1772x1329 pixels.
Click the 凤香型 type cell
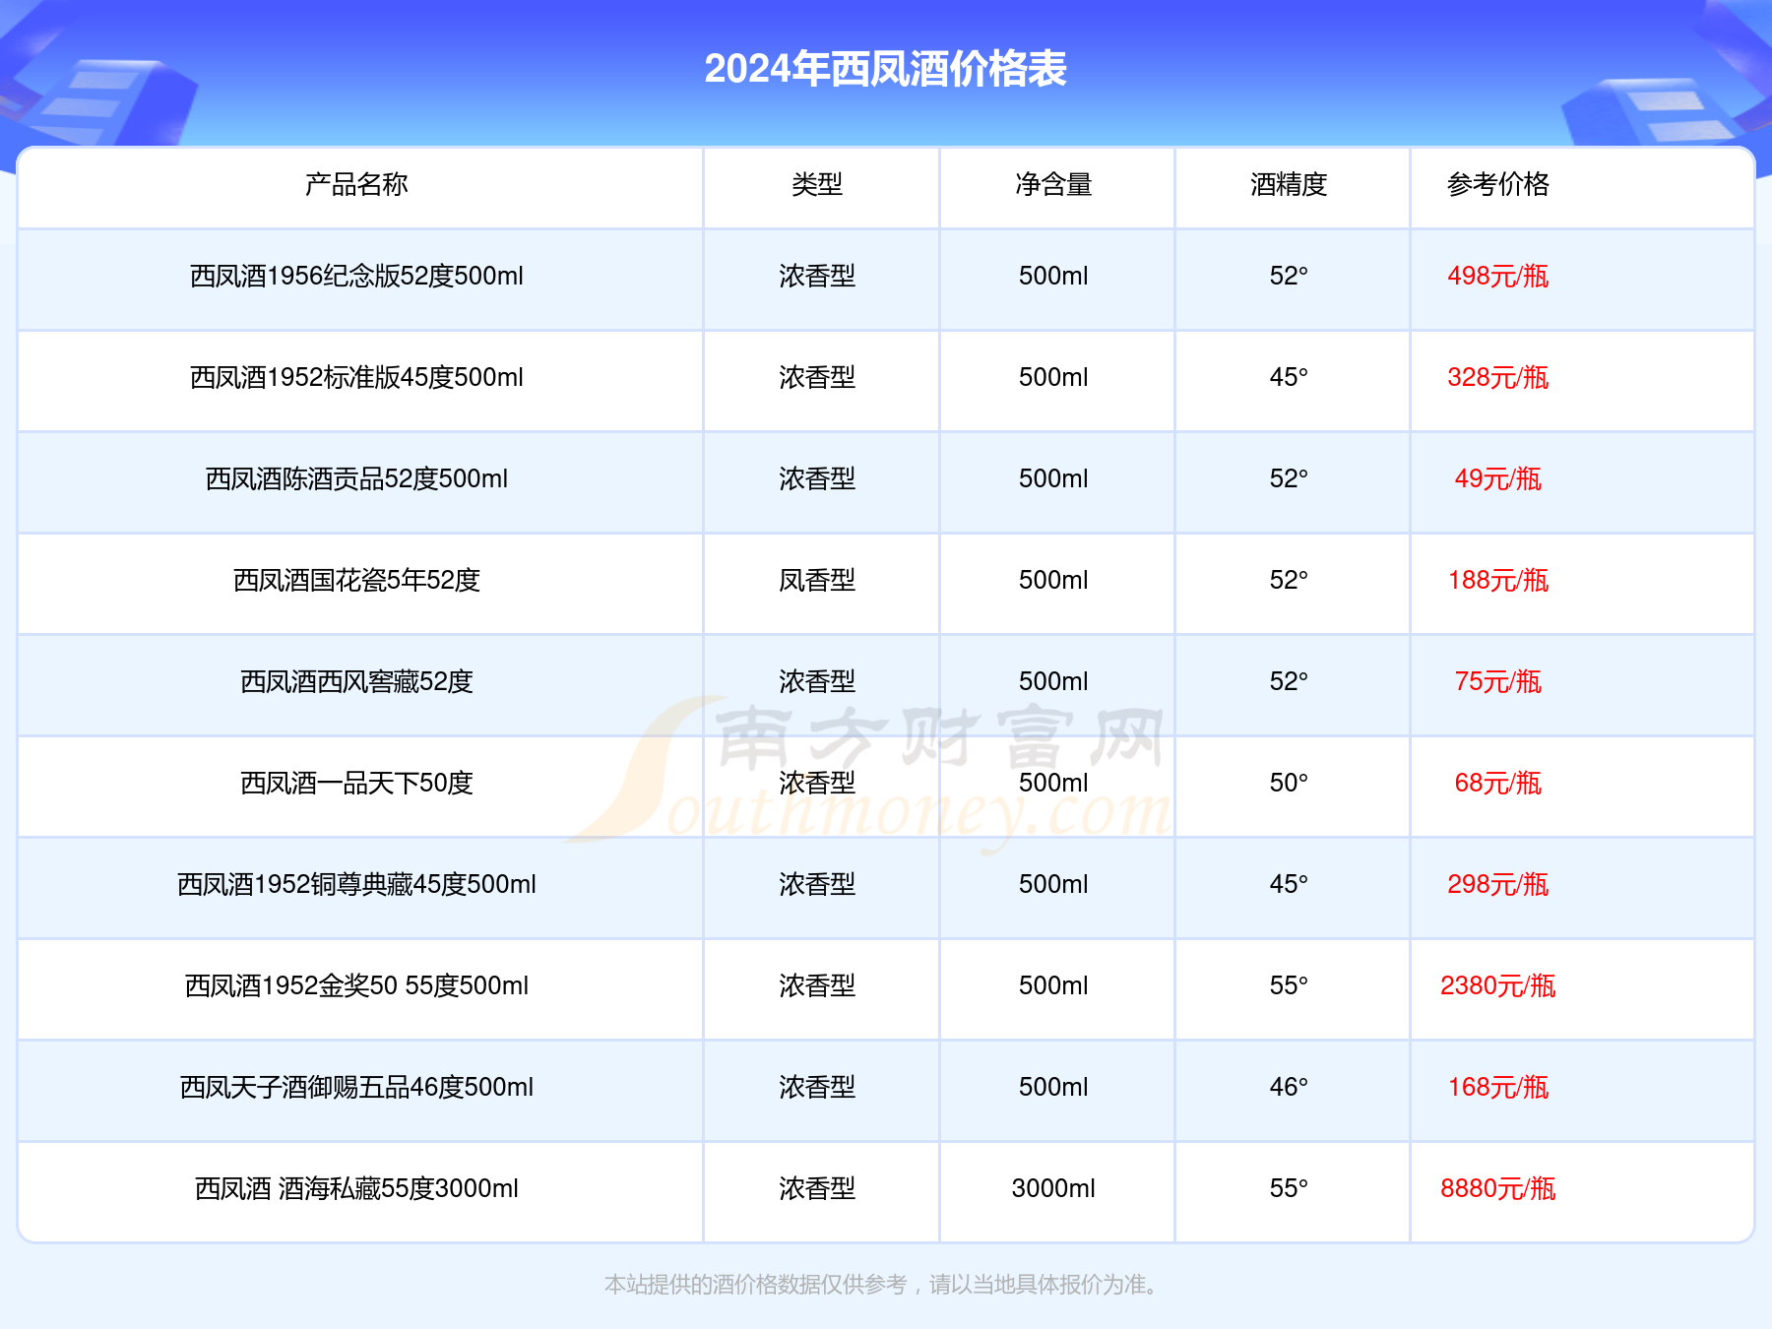pyautogui.click(x=817, y=580)
